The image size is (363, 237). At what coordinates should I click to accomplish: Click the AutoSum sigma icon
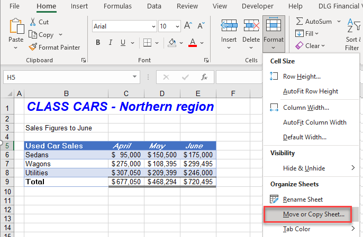click(300, 22)
